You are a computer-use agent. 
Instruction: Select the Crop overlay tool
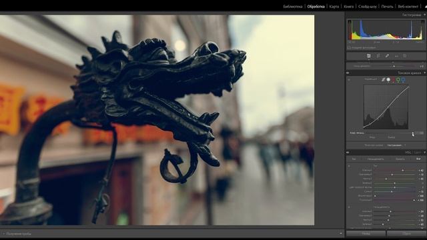coord(378,56)
